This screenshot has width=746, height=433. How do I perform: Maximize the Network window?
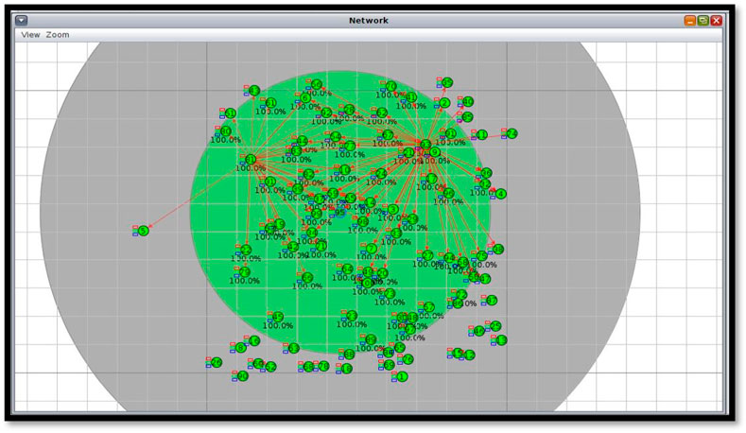(x=703, y=21)
